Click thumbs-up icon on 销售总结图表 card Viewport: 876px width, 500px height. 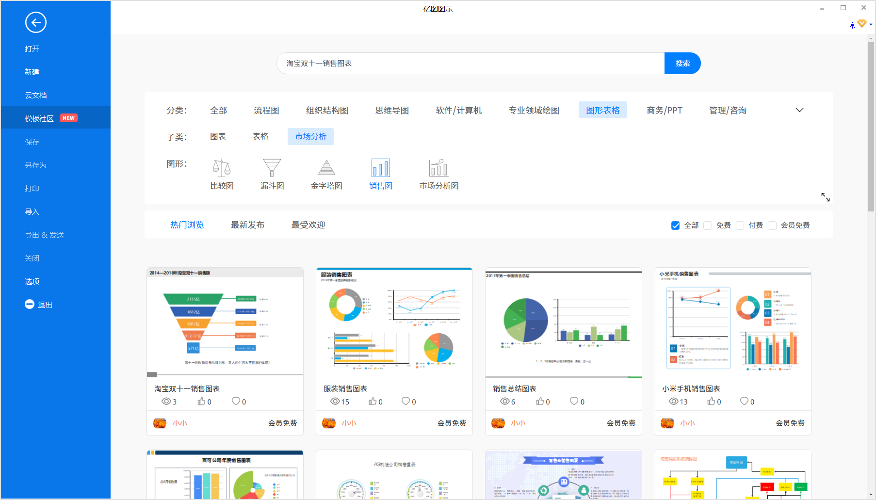point(540,401)
